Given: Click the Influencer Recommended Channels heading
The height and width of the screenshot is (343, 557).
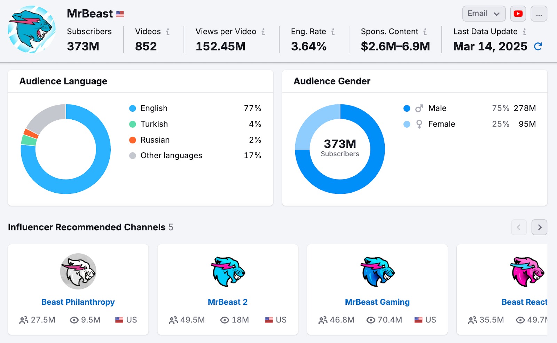Looking at the screenshot, I should [87, 227].
